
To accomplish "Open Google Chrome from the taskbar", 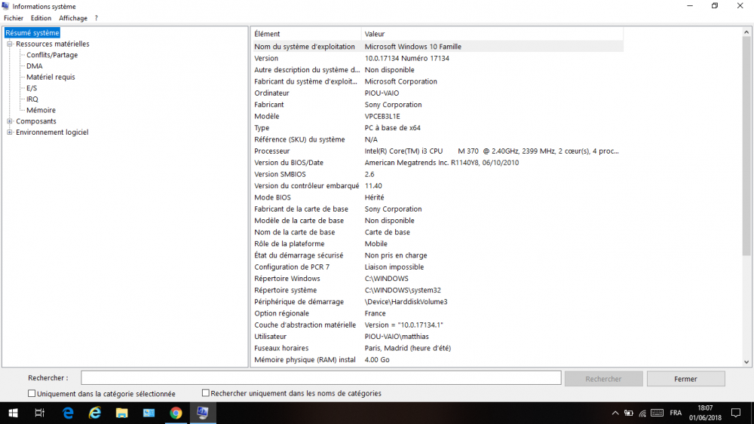I will [x=176, y=413].
